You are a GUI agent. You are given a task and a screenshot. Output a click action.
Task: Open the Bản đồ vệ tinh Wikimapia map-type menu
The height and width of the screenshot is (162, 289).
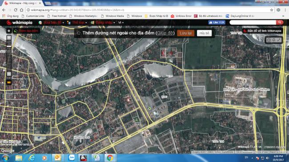click(x=262, y=31)
